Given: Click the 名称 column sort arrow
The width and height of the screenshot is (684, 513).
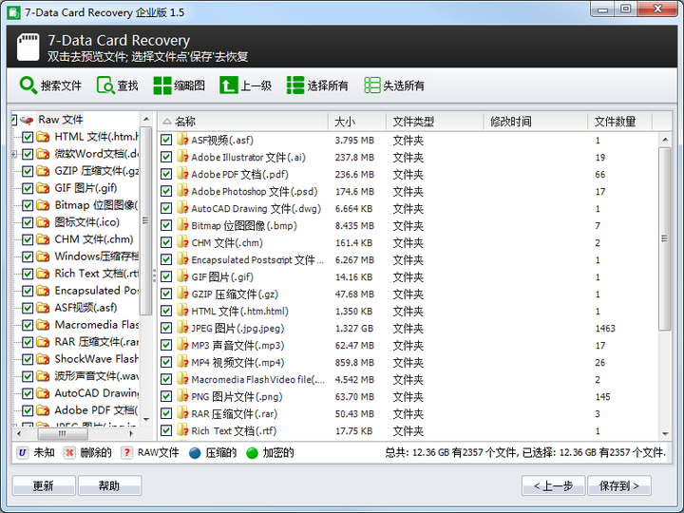Looking at the screenshot, I should click(166, 122).
